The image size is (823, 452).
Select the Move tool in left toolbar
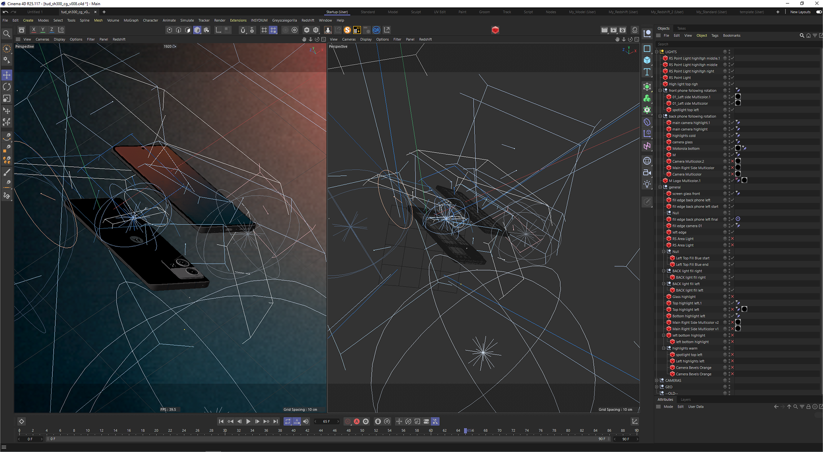pos(7,75)
